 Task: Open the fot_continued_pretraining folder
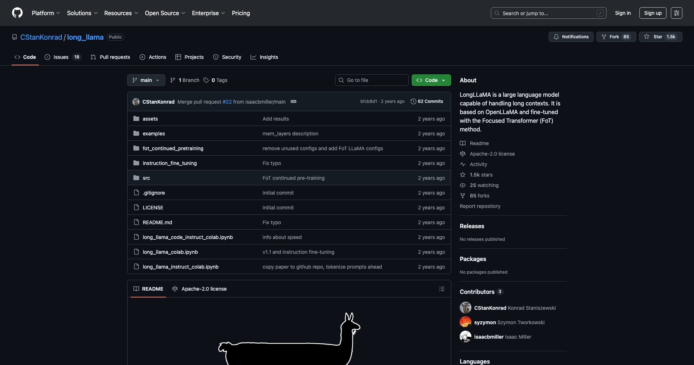(173, 148)
